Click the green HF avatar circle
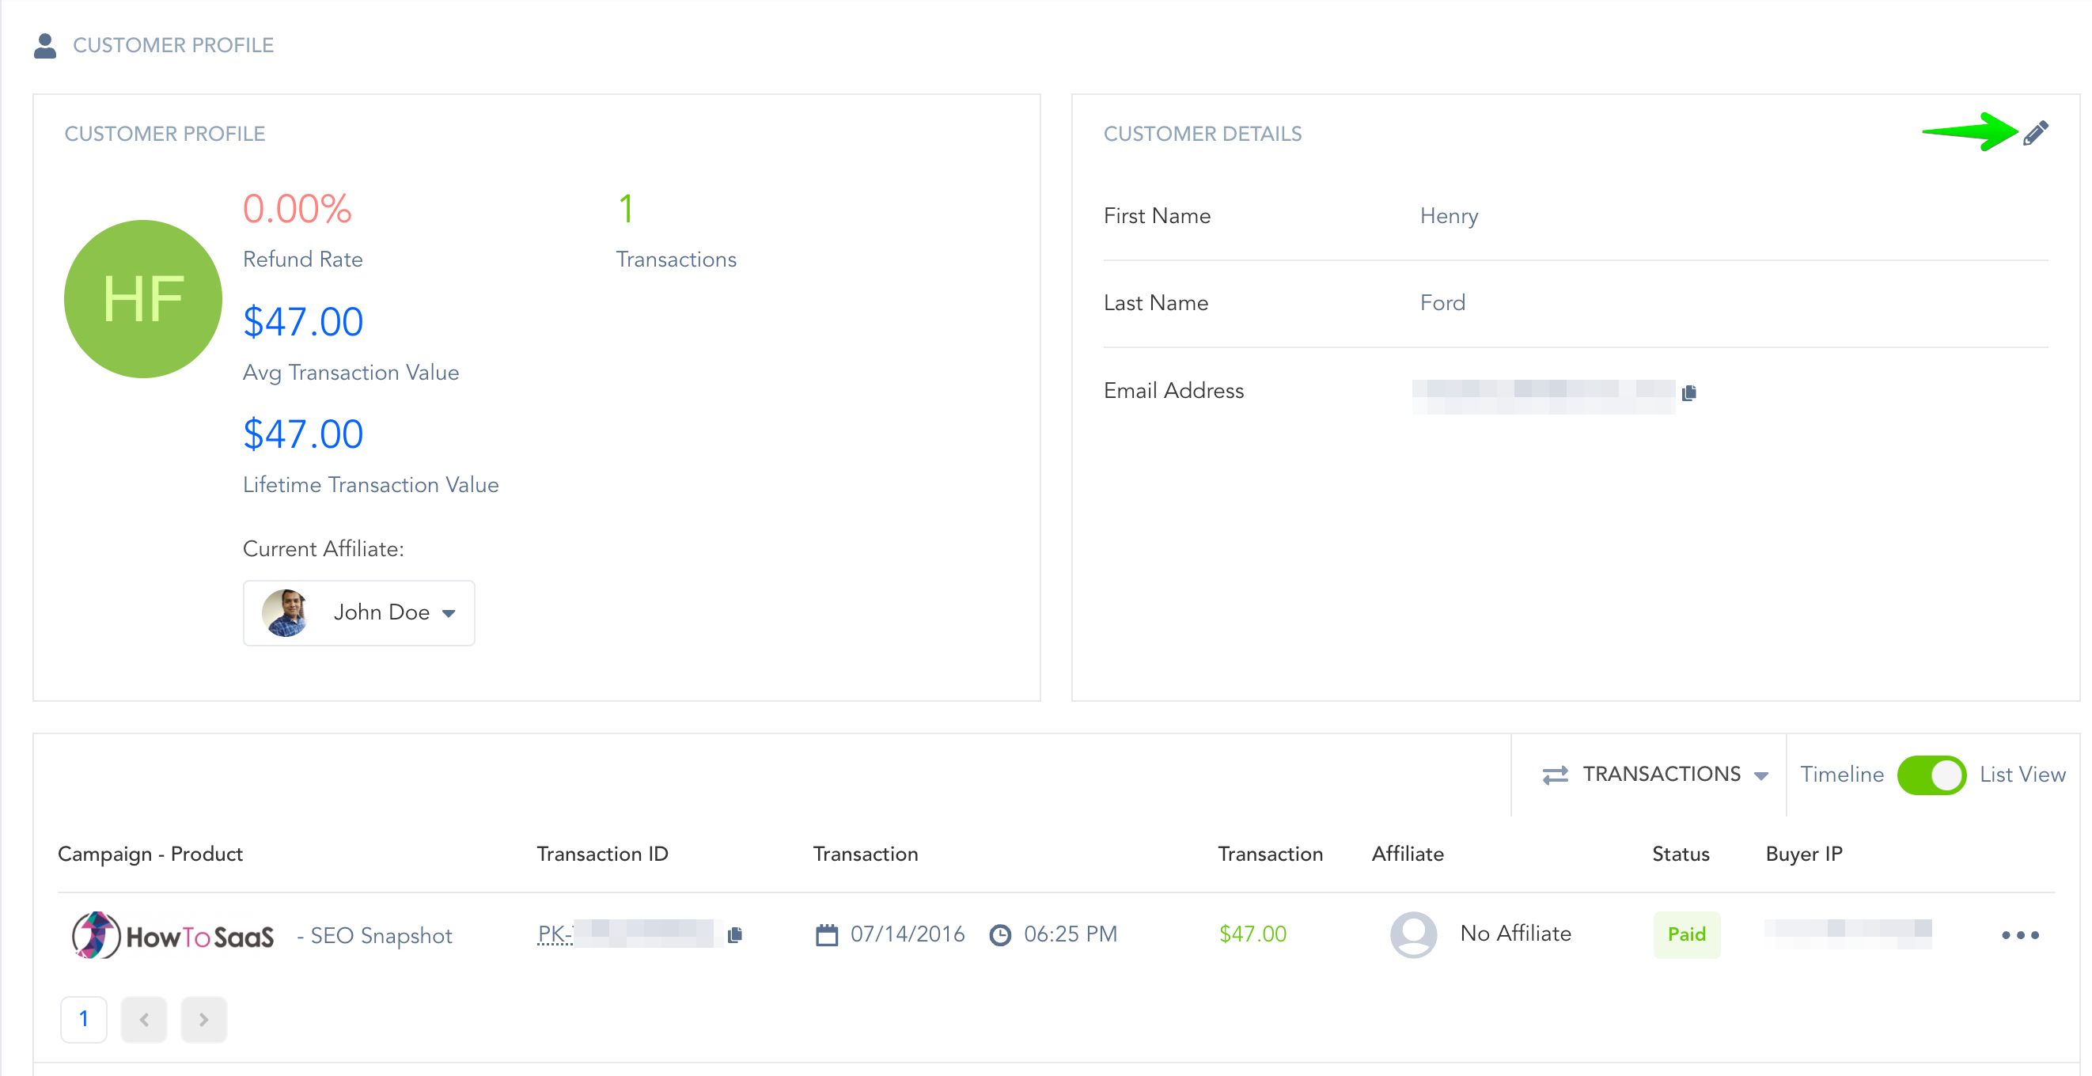 143,299
